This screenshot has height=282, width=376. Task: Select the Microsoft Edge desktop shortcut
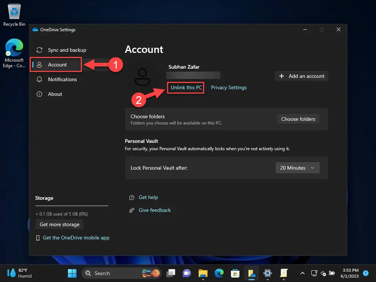[x=14, y=53]
